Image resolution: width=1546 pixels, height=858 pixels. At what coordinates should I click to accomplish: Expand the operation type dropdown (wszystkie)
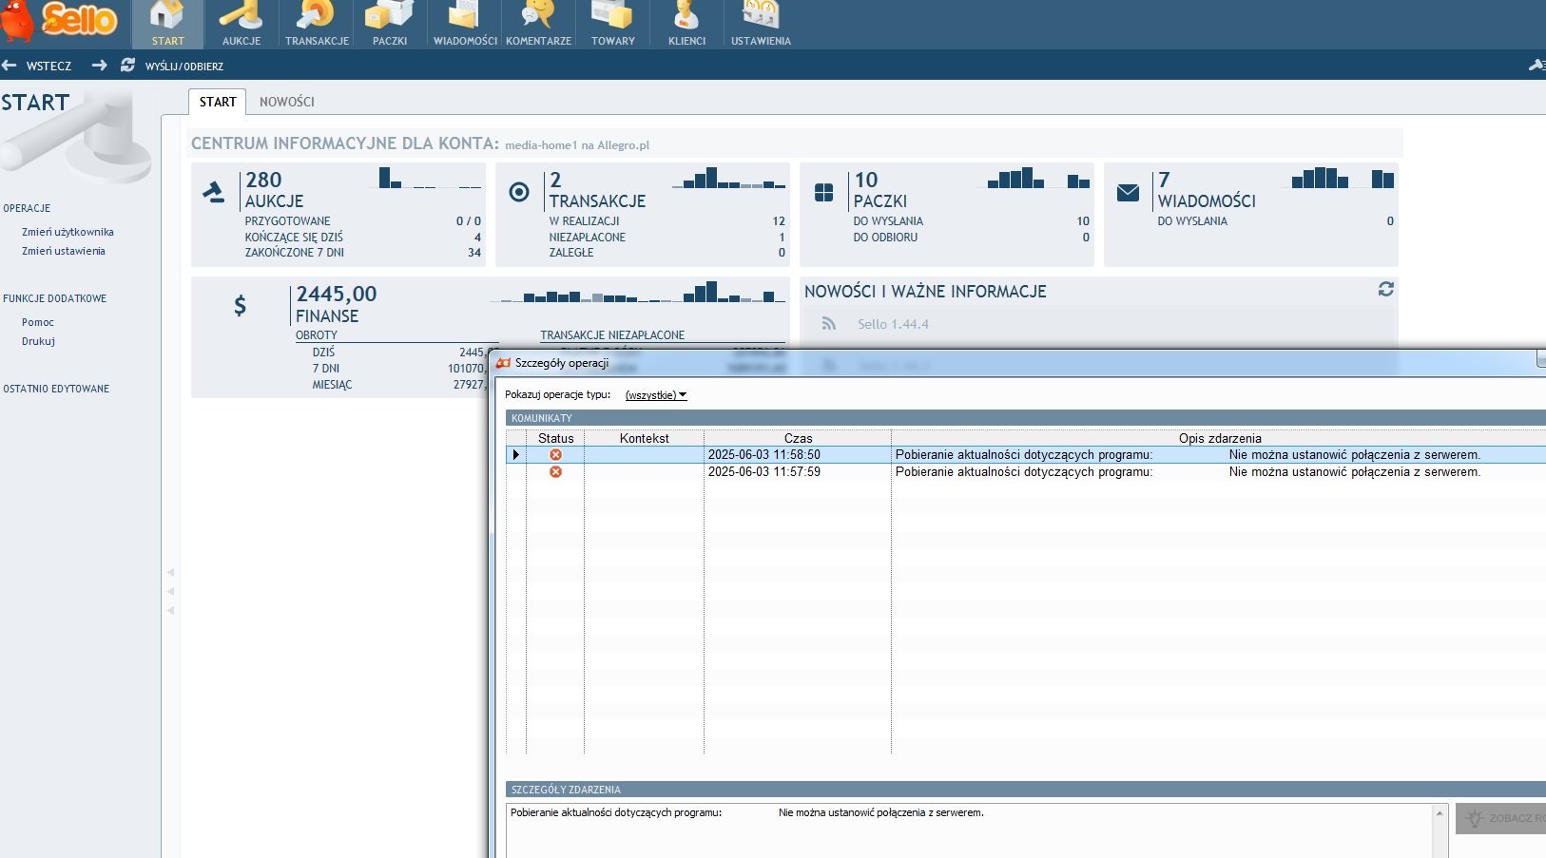(656, 395)
